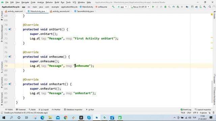The width and height of the screenshot is (216, 121).
Task: Open the bottom Run tool window
Action: [90, 110]
